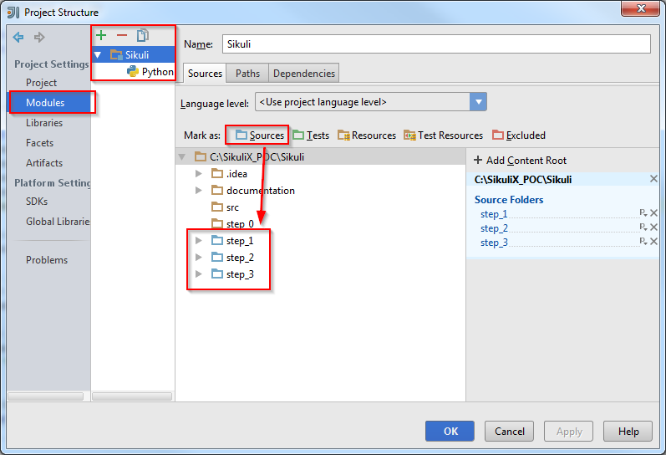Unmark the step_1 source folder
This screenshot has height=455, width=666.
tap(653, 213)
